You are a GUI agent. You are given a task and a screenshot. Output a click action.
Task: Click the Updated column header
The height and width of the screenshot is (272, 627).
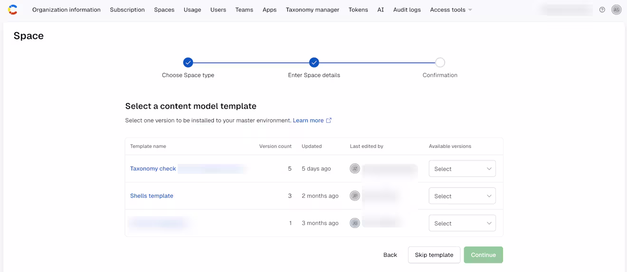pos(312,146)
